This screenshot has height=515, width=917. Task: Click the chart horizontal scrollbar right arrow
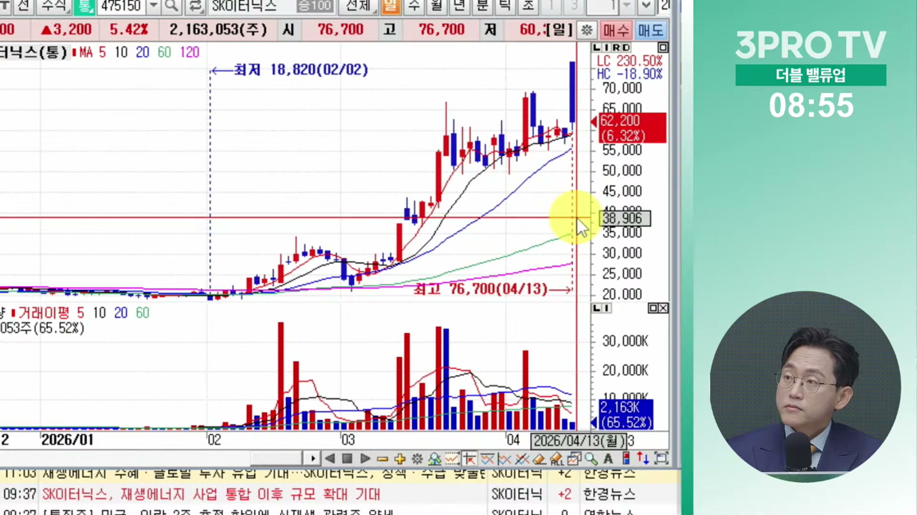point(312,459)
